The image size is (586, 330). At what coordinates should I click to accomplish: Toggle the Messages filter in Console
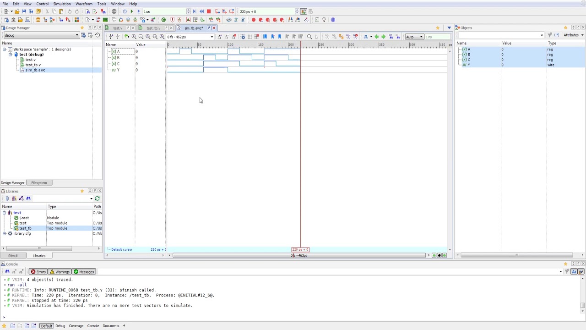(x=84, y=272)
